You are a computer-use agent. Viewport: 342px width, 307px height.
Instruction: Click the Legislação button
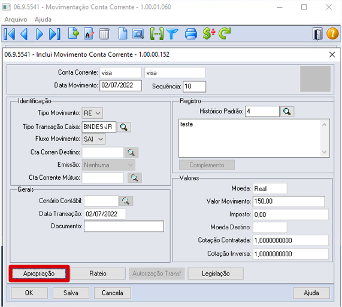(x=216, y=274)
